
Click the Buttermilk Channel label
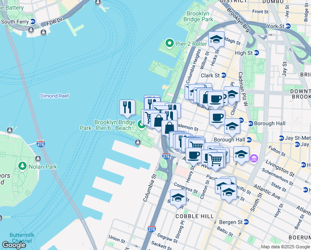point(22,238)
